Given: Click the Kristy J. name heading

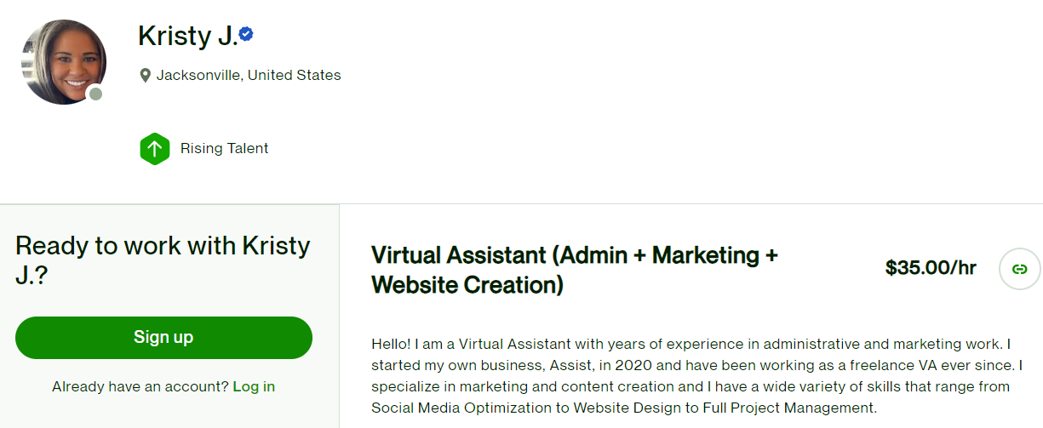Looking at the screenshot, I should pyautogui.click(x=187, y=36).
